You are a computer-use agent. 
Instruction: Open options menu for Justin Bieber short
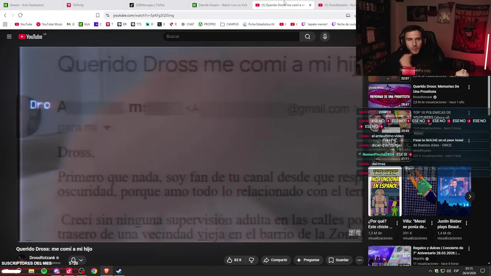(x=466, y=223)
